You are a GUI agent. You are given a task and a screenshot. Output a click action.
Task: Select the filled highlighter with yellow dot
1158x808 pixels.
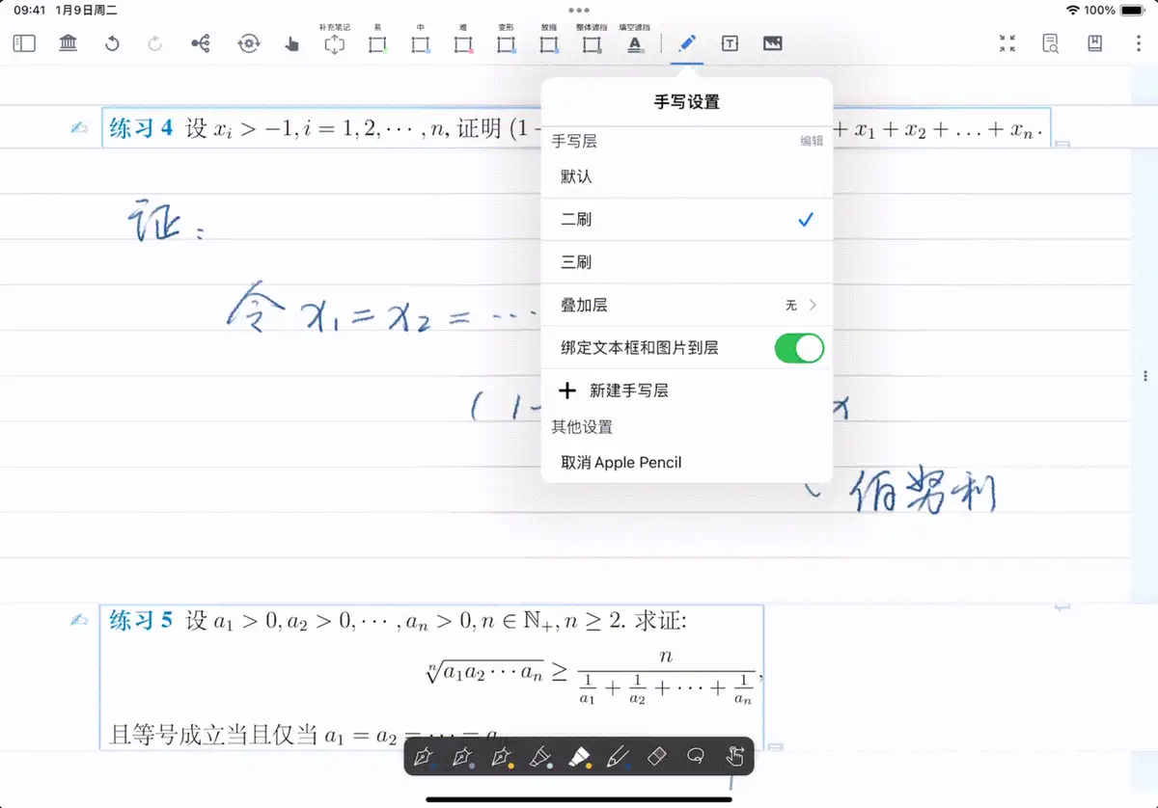point(580,757)
